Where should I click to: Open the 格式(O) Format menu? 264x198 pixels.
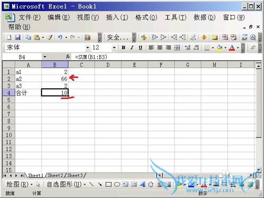click(x=146, y=17)
